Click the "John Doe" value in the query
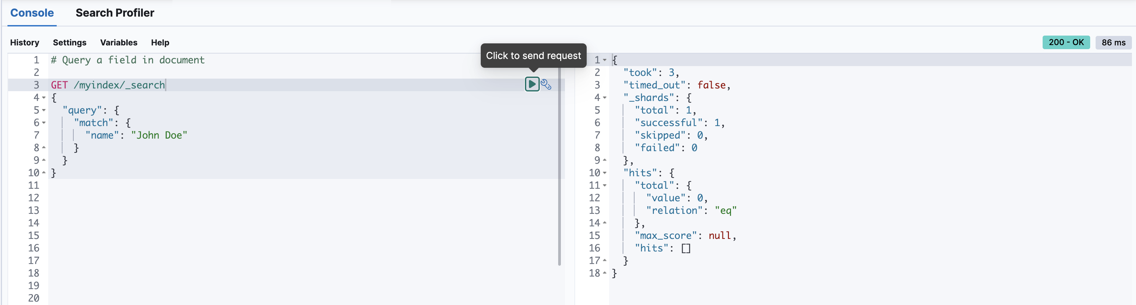1136x305 pixels. pyautogui.click(x=159, y=135)
